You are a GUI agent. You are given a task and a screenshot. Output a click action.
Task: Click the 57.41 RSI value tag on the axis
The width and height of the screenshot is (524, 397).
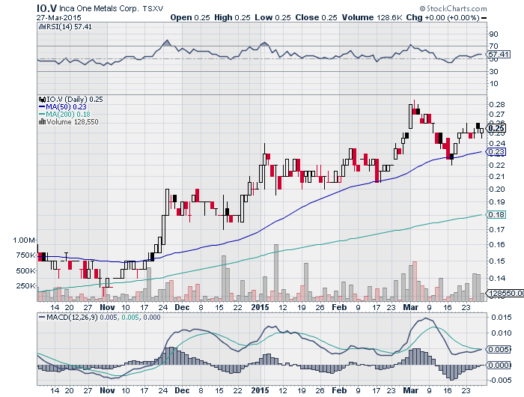pos(498,54)
